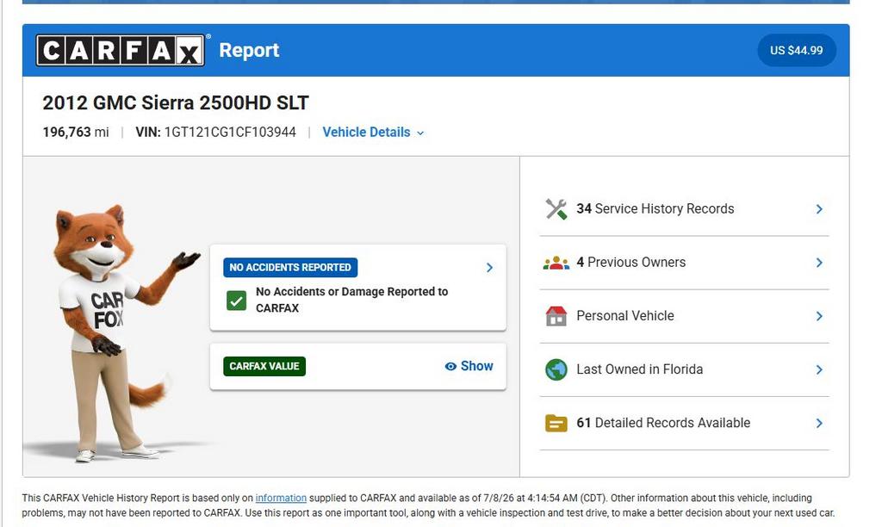Select 34 Service History Records text

pyautogui.click(x=655, y=208)
